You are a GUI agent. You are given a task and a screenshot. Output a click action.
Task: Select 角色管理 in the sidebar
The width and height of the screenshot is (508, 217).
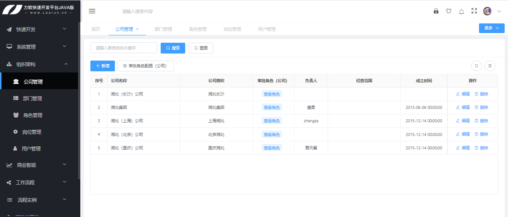[33, 115]
